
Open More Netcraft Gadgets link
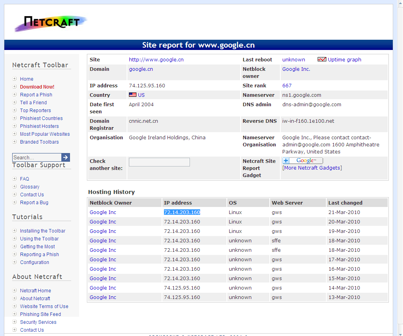coord(312,168)
